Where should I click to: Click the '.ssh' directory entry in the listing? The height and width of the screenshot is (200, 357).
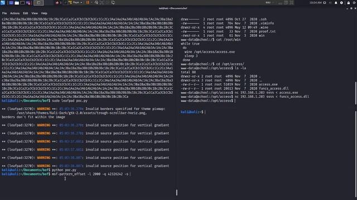pos(263,19)
